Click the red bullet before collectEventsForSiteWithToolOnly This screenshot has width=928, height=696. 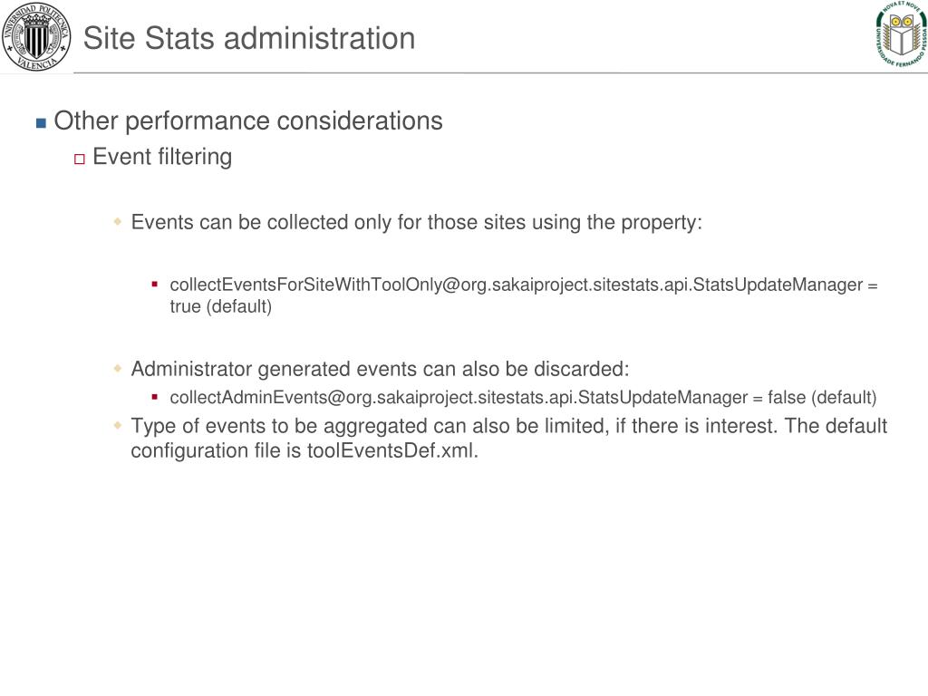click(154, 285)
